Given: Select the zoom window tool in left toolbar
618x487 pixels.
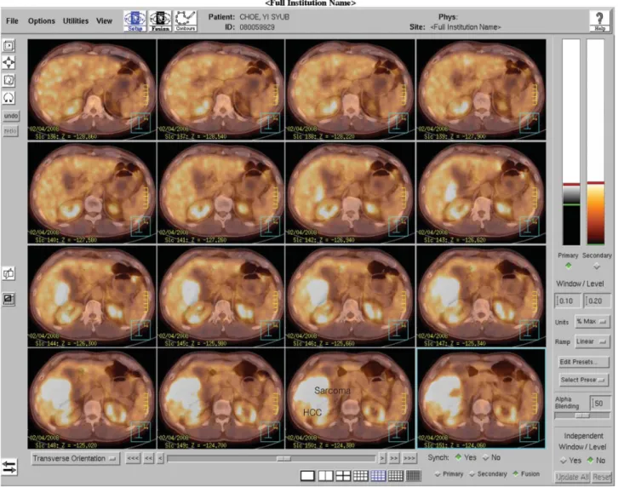Looking at the screenshot, I should pyautogui.click(x=9, y=46).
